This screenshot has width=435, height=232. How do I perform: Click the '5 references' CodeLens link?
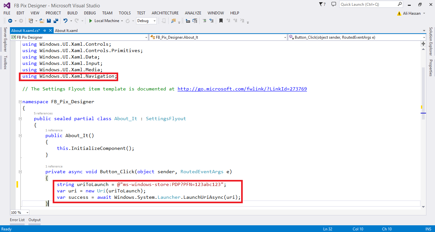[x=43, y=113]
